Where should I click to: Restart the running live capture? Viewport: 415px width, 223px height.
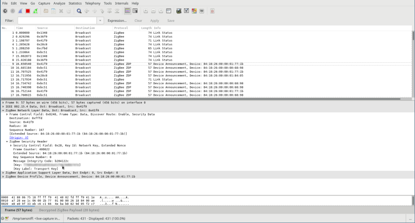click(x=35, y=11)
